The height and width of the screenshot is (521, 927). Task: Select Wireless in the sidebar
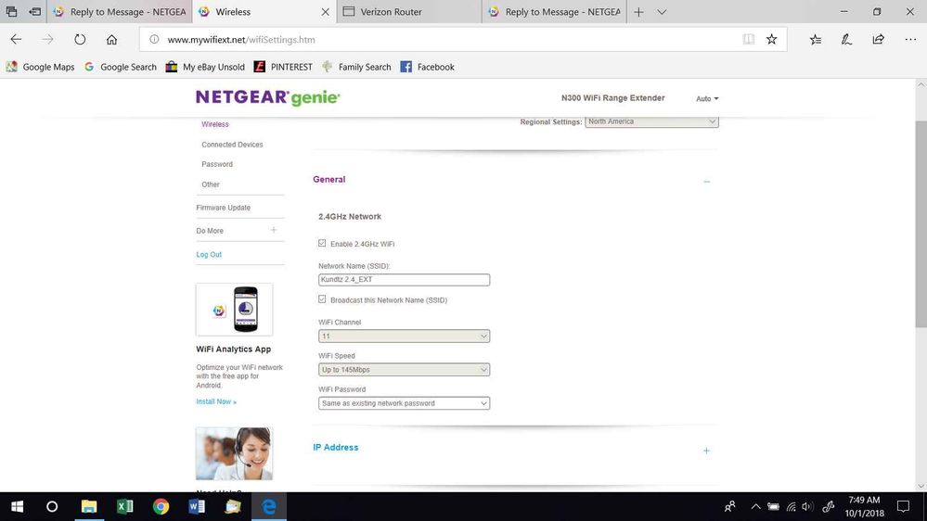[x=215, y=124]
